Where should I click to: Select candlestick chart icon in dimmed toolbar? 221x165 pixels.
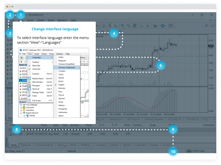110,25
